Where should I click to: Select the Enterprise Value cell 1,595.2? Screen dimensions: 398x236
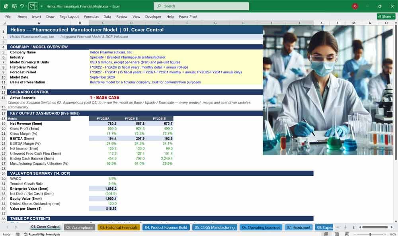[103, 189]
